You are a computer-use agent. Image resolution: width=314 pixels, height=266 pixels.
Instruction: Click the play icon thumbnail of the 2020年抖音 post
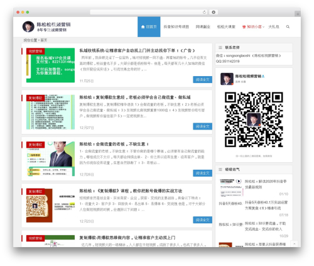click(x=230, y=187)
